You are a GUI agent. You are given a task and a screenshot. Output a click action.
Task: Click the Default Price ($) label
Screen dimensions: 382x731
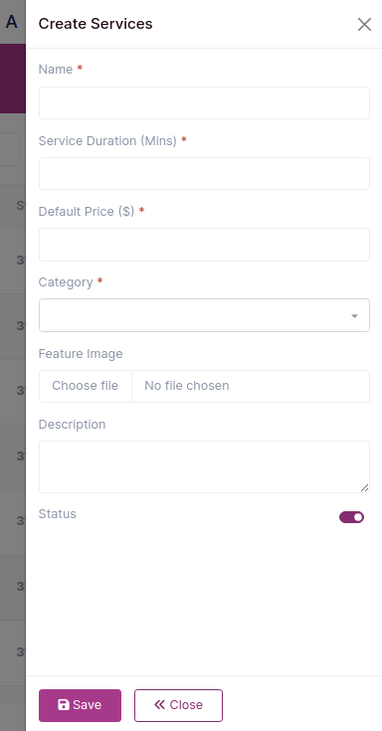(87, 211)
